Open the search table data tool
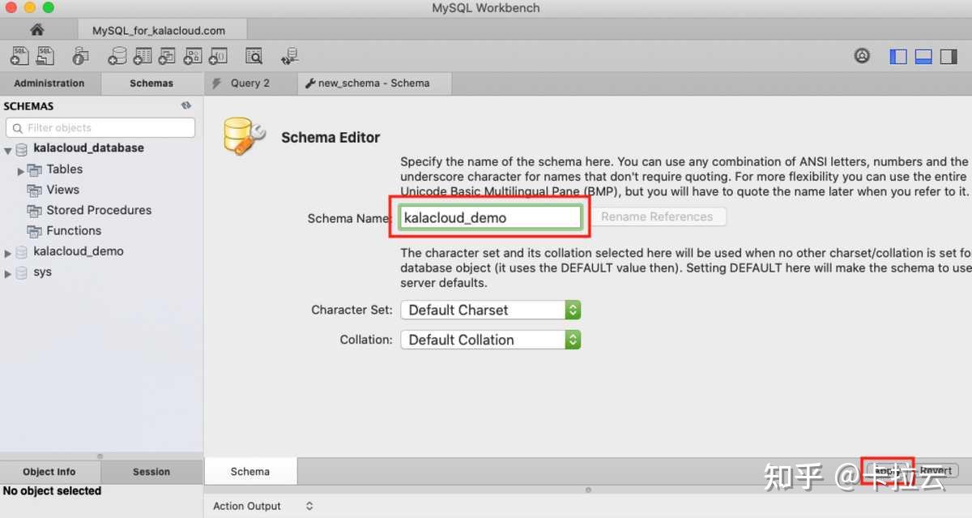The image size is (972, 518). (x=254, y=55)
